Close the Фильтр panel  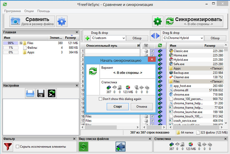pos(74,139)
